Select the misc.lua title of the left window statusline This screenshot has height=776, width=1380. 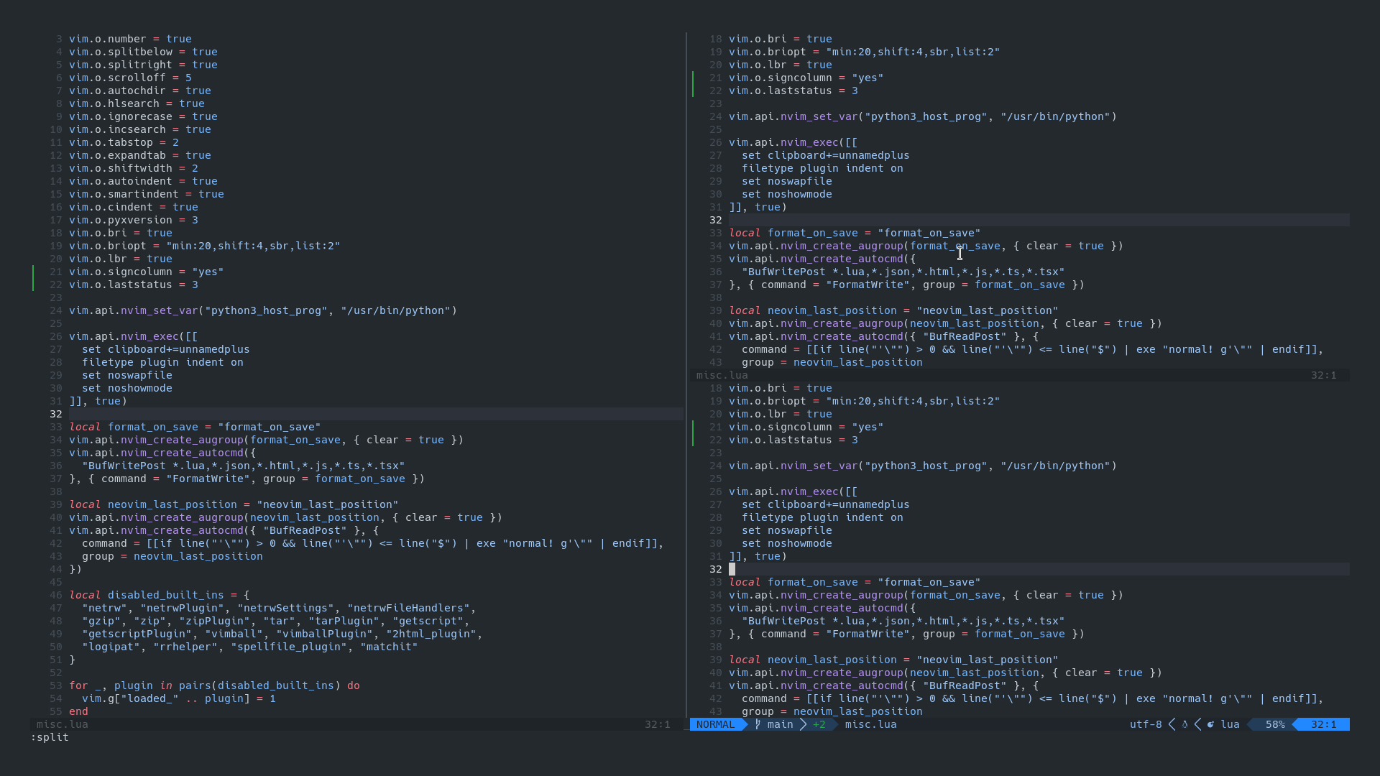coord(63,724)
